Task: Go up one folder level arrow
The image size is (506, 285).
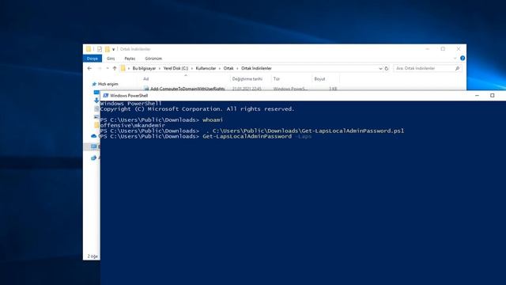Action: pyautogui.click(x=115, y=69)
